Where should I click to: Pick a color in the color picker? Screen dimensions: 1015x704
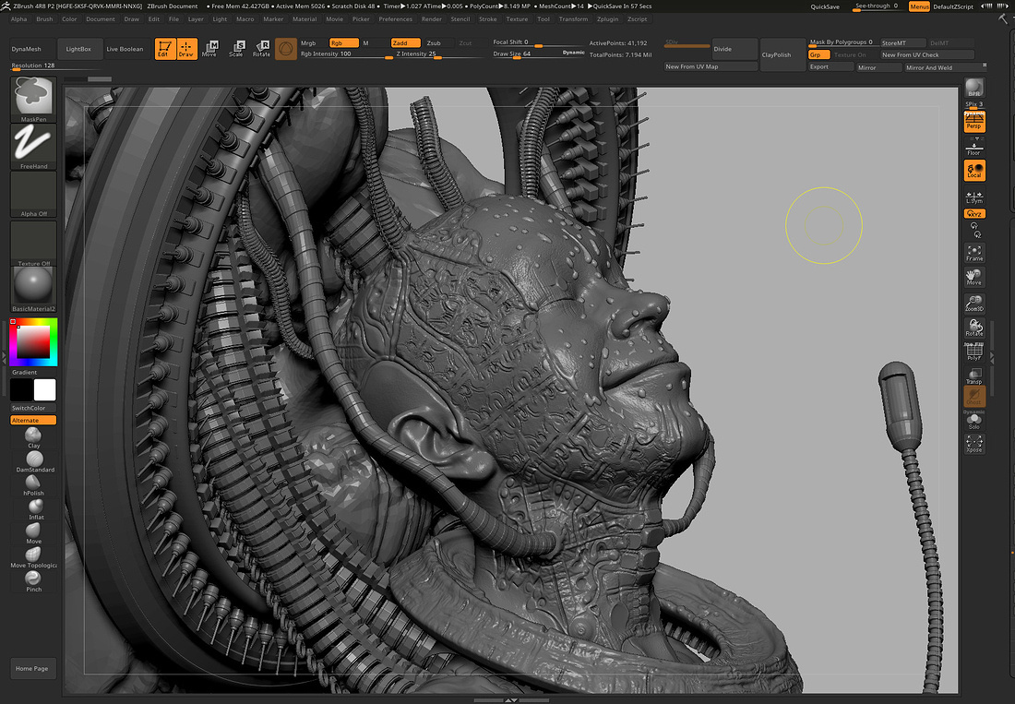pos(33,342)
